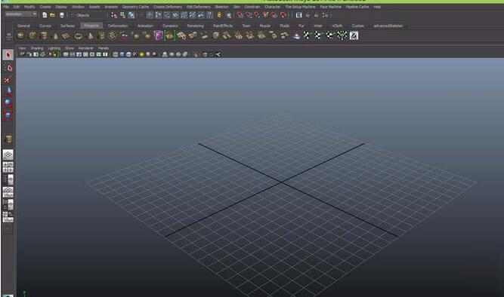Activate the Lasso select tool
The width and height of the screenshot is (504, 297).
8,68
